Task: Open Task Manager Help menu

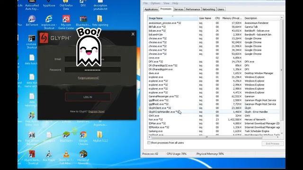Action: pos(175,3)
